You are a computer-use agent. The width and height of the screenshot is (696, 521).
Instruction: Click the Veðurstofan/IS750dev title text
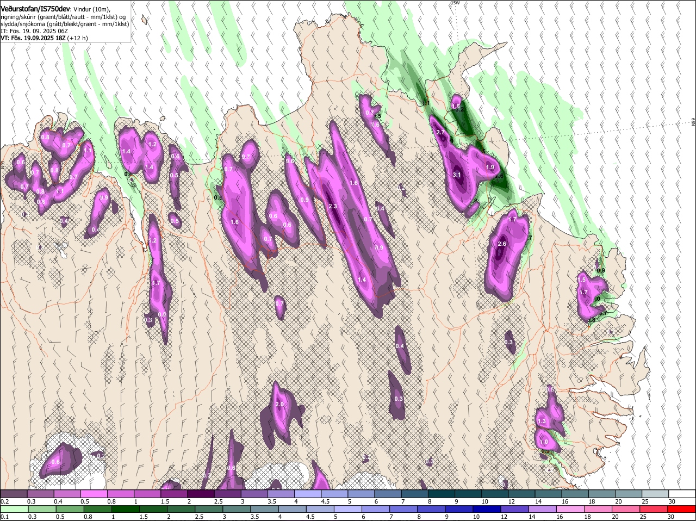35,9
